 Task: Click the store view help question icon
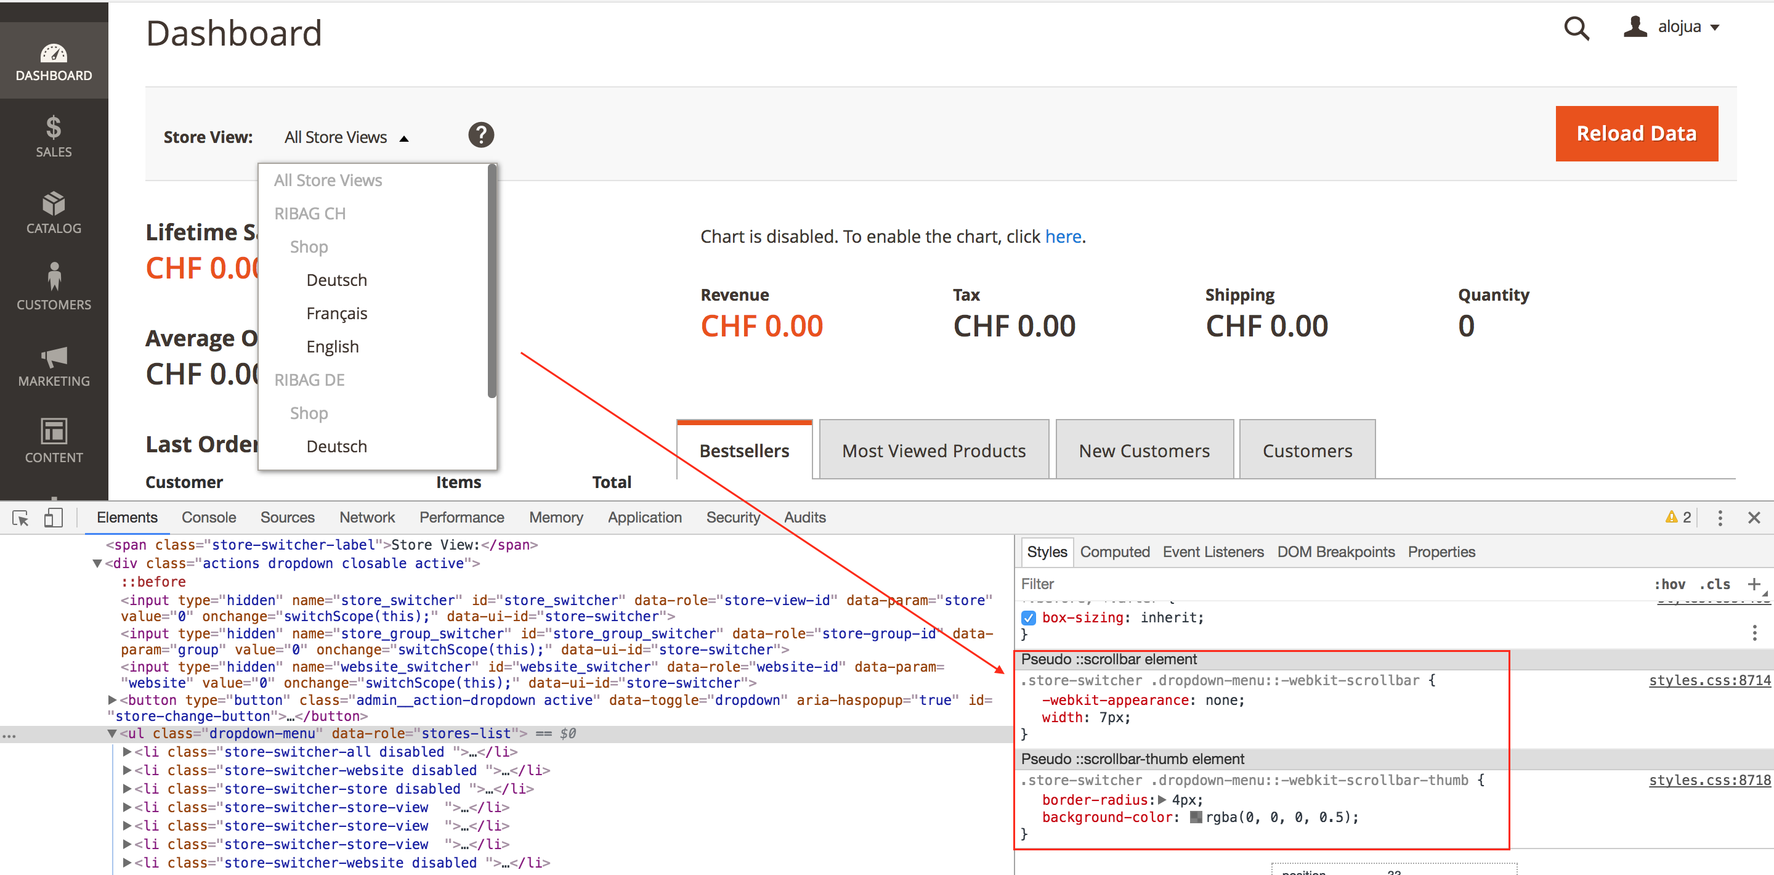pyautogui.click(x=480, y=135)
